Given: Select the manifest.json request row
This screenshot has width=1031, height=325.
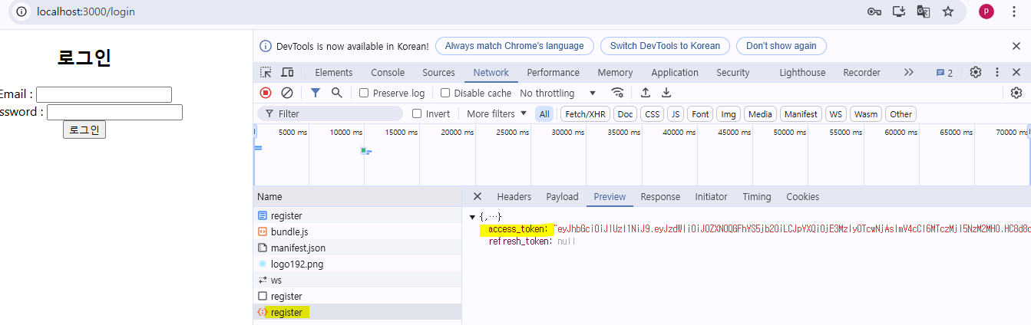Looking at the screenshot, I should tap(358, 248).
